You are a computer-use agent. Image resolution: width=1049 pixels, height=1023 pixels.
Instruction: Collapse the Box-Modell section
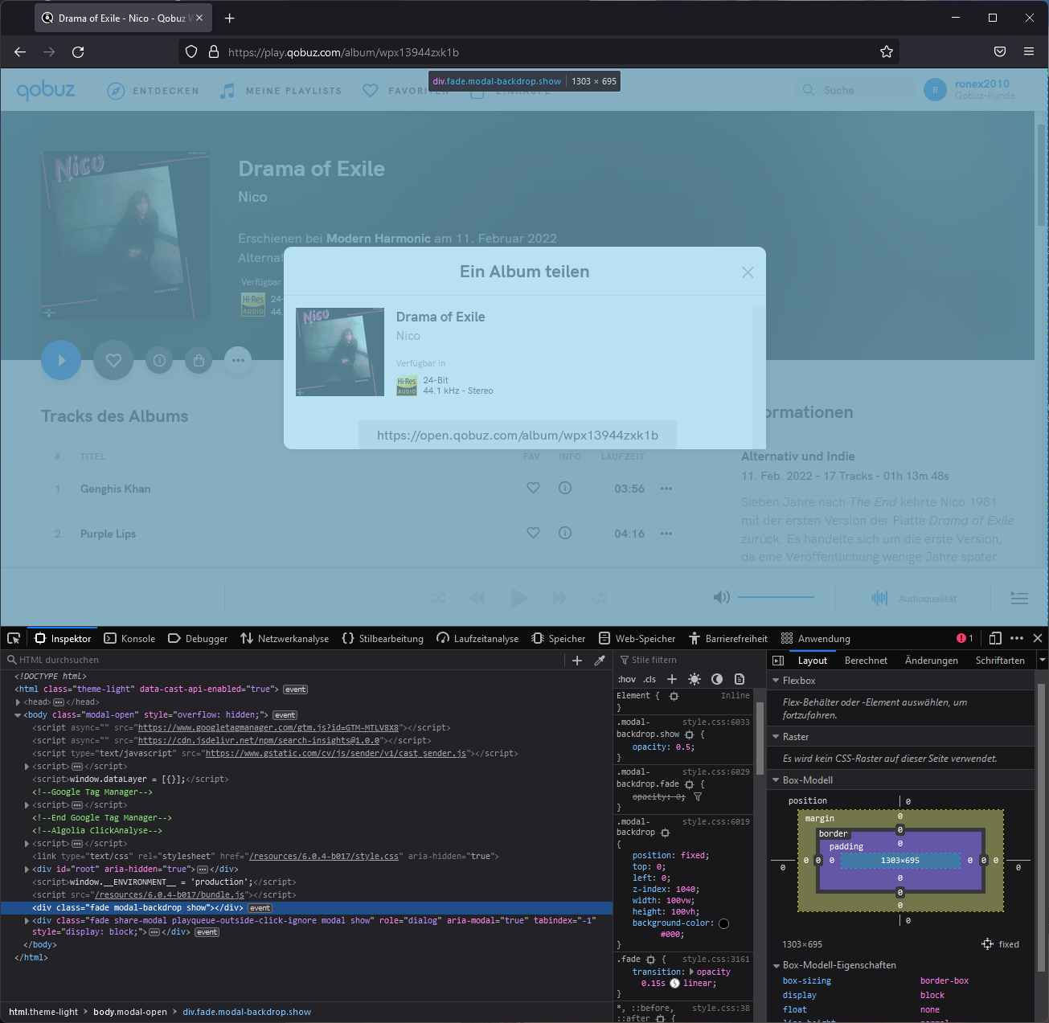(x=777, y=780)
